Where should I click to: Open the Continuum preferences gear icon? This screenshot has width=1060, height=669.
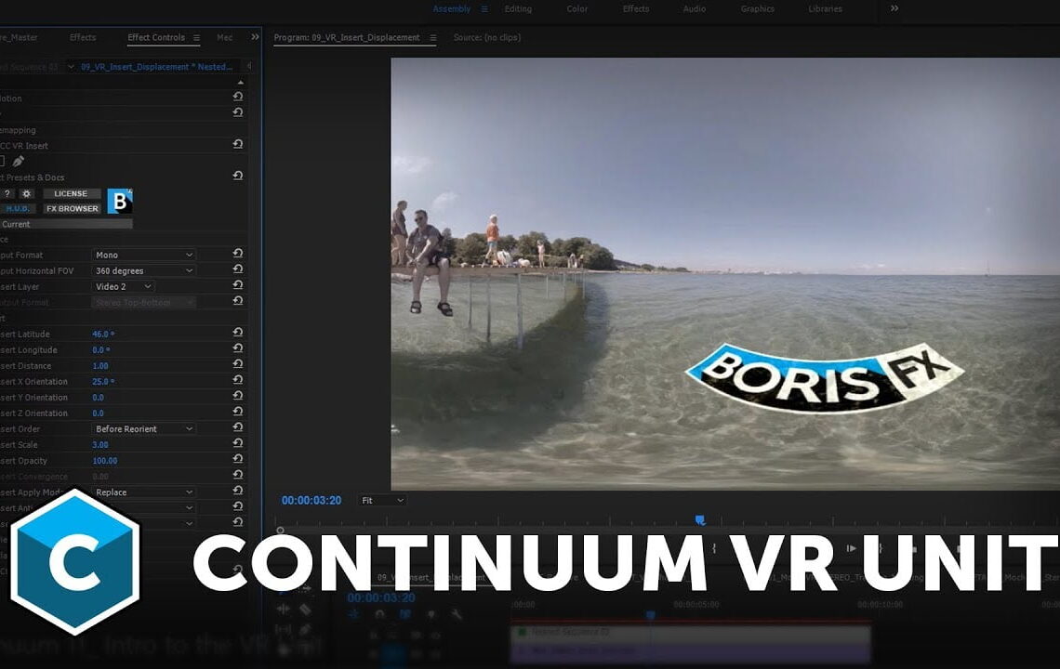(x=28, y=193)
